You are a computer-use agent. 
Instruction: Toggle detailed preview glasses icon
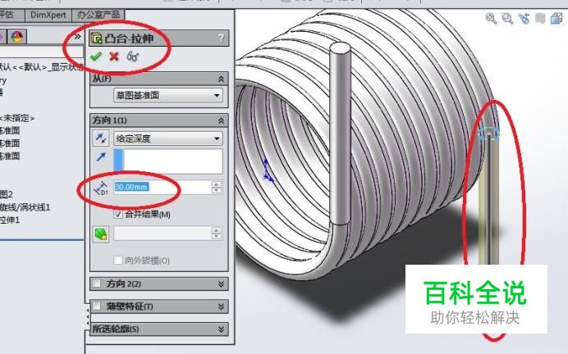133,57
